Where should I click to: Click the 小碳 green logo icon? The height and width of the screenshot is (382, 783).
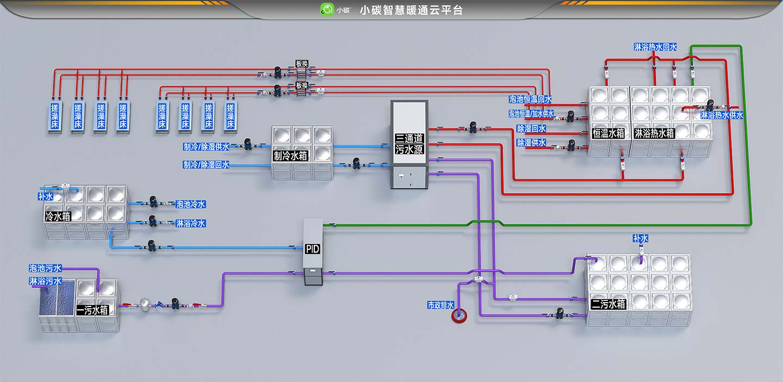tap(326, 9)
